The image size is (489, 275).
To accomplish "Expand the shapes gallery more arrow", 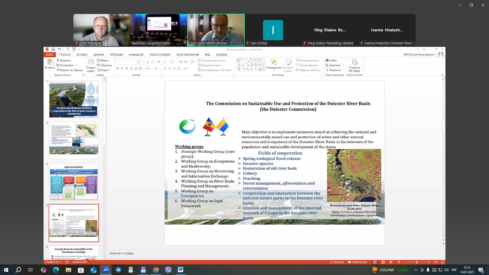I will tap(264, 69).
